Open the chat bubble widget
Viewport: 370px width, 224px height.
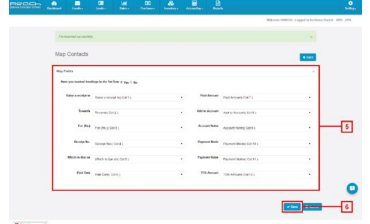352,188
